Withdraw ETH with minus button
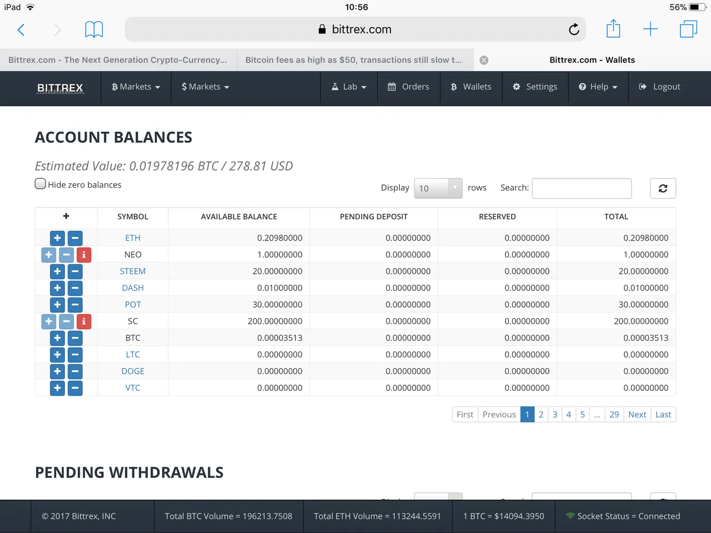This screenshot has height=533, width=711. pos(75,238)
